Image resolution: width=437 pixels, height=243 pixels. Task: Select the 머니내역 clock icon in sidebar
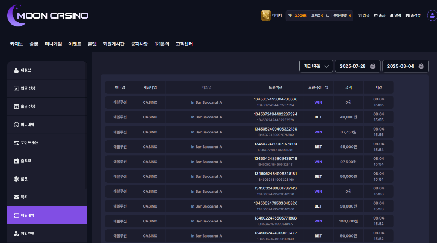click(16, 125)
